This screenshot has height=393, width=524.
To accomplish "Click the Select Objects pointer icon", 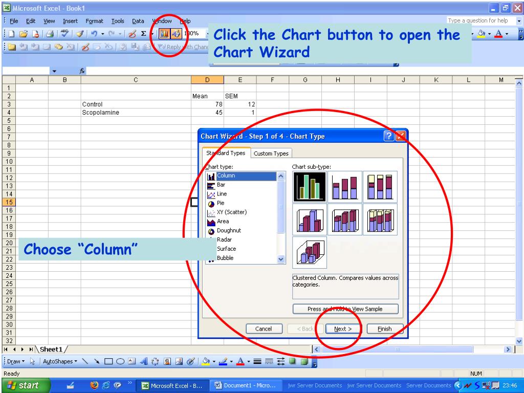I will (x=32, y=361).
